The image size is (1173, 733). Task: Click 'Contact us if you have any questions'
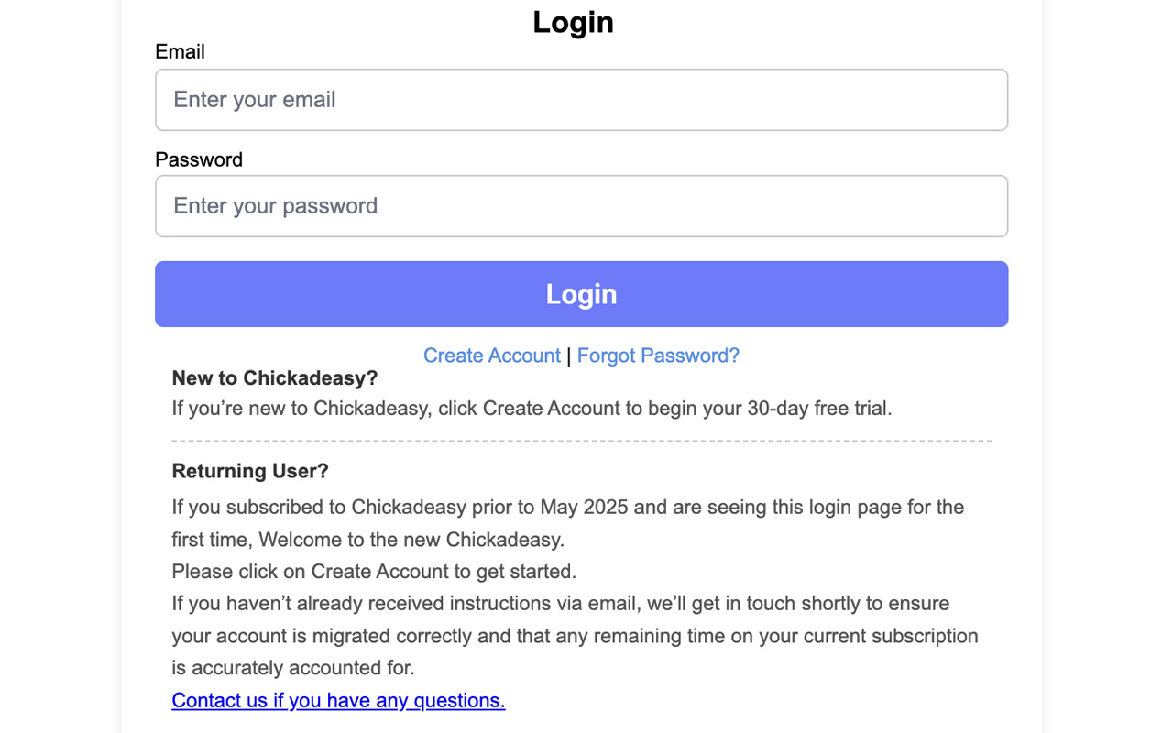click(x=338, y=700)
